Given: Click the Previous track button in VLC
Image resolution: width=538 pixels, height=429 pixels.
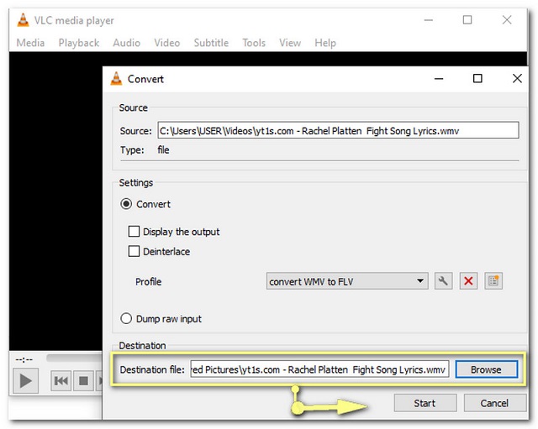Looking at the screenshot, I should pos(61,381).
